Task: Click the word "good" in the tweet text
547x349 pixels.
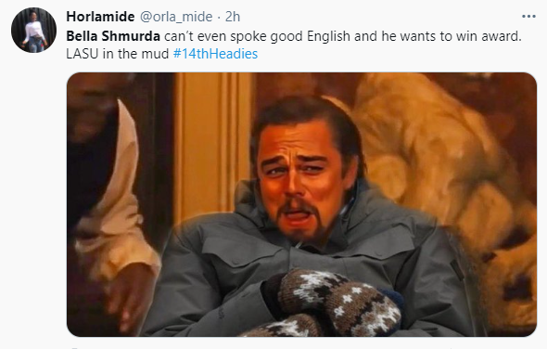Action: (286, 36)
